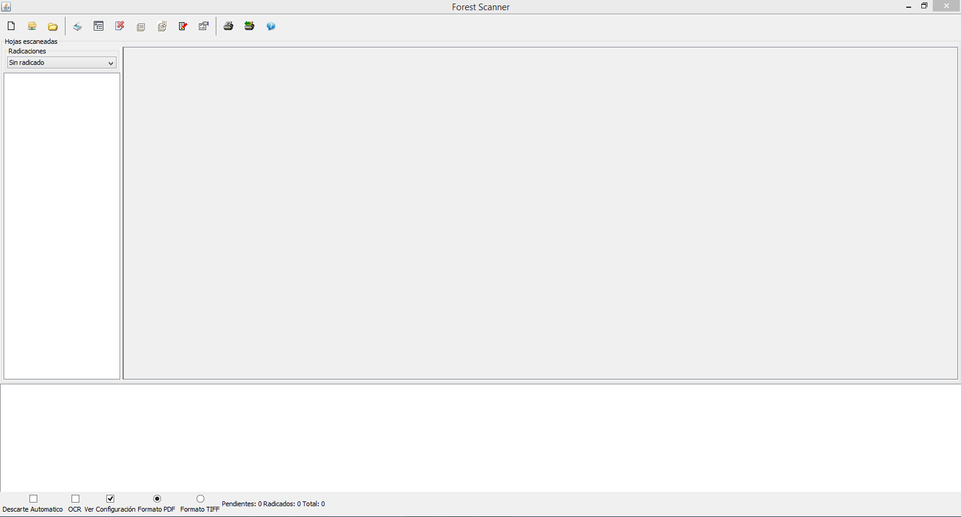
Task: Click the empty scanned sheets list panel
Action: (62, 226)
